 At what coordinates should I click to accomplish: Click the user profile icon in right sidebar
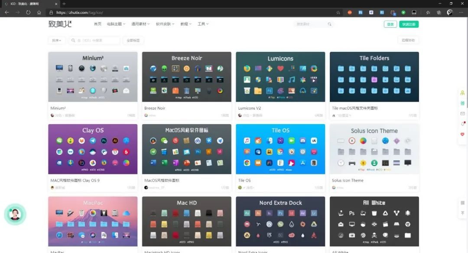(462, 93)
